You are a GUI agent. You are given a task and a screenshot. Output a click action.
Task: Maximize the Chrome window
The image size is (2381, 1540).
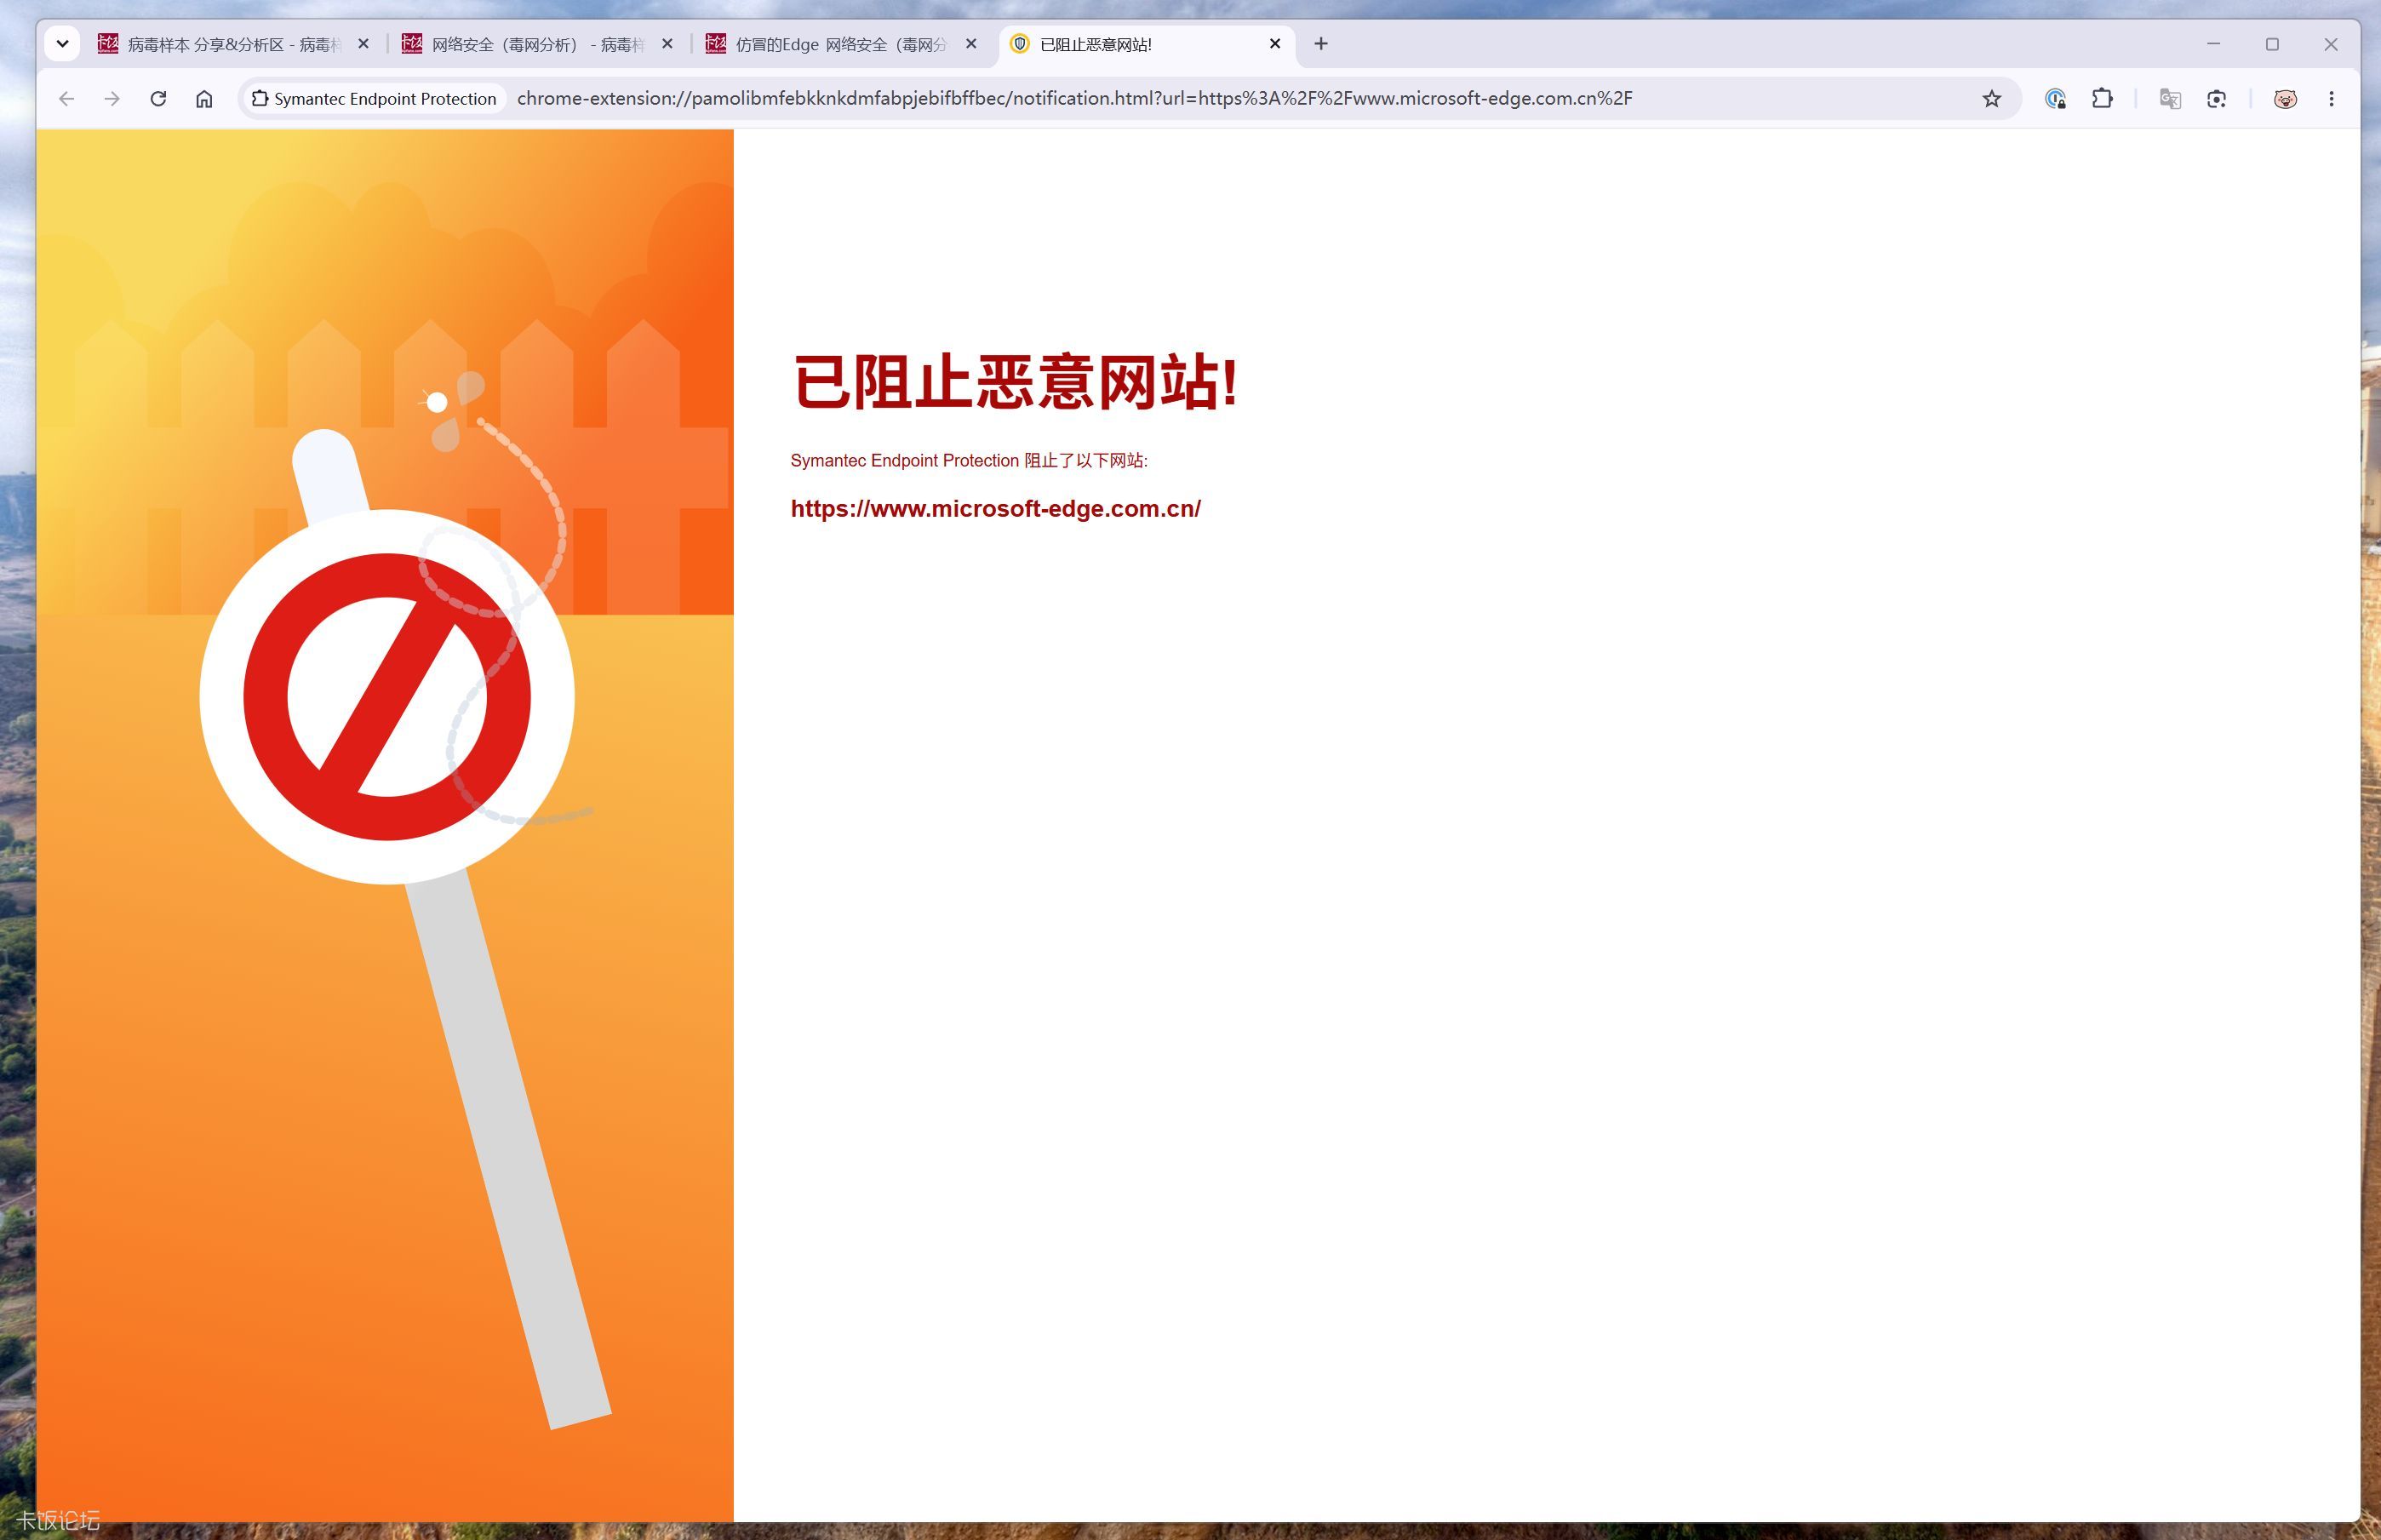pos(2272,44)
